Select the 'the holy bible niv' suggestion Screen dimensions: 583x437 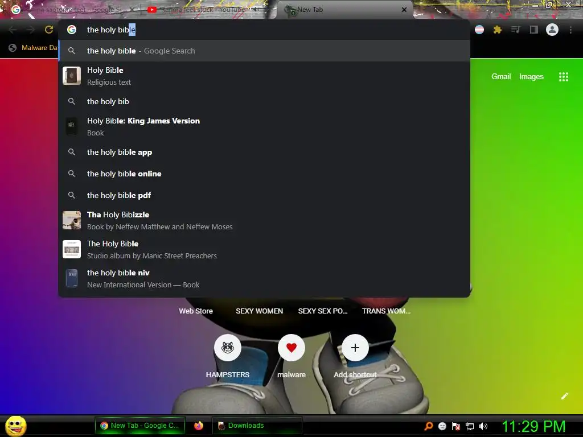(x=264, y=278)
